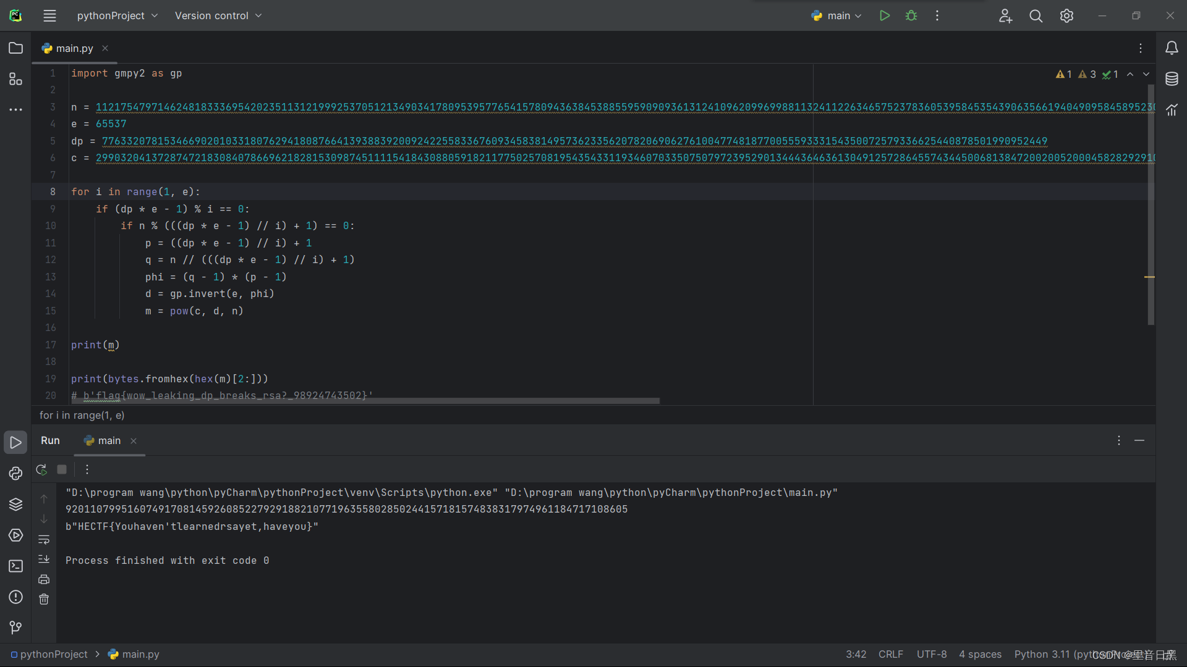Open Git version control tool window
The height and width of the screenshot is (667, 1187).
point(15,627)
